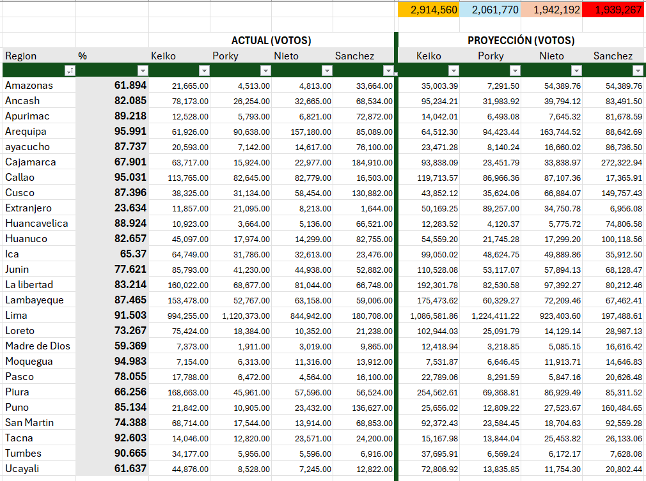Image resolution: width=646 pixels, height=481 pixels.
Task: Select the % column header cell
Action: coord(112,56)
